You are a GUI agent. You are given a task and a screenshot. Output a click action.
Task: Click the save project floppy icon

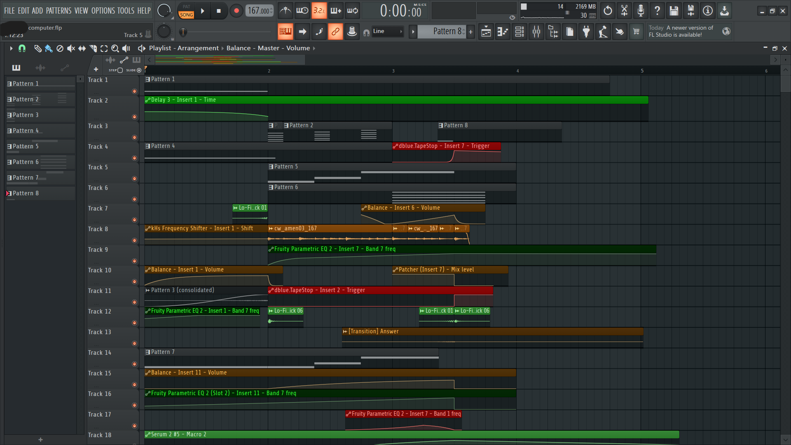(x=674, y=11)
